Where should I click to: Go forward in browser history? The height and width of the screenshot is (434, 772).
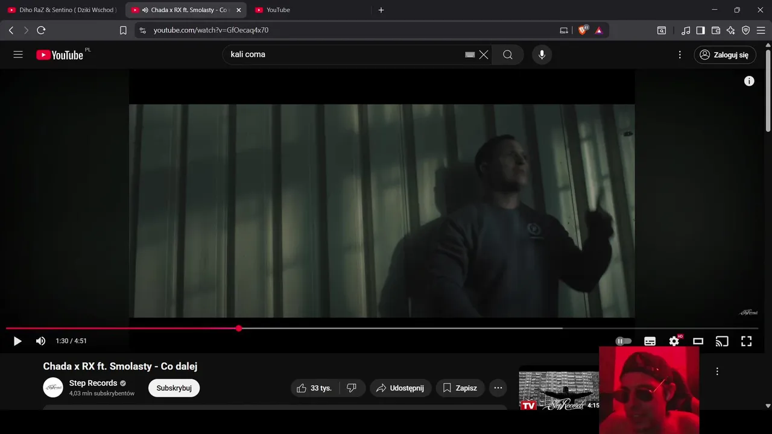[26, 30]
